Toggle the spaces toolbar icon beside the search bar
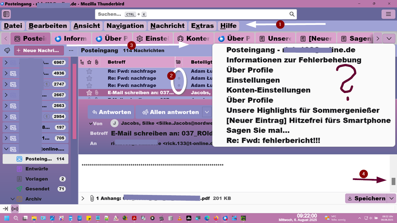397x223 pixels. 6,14
